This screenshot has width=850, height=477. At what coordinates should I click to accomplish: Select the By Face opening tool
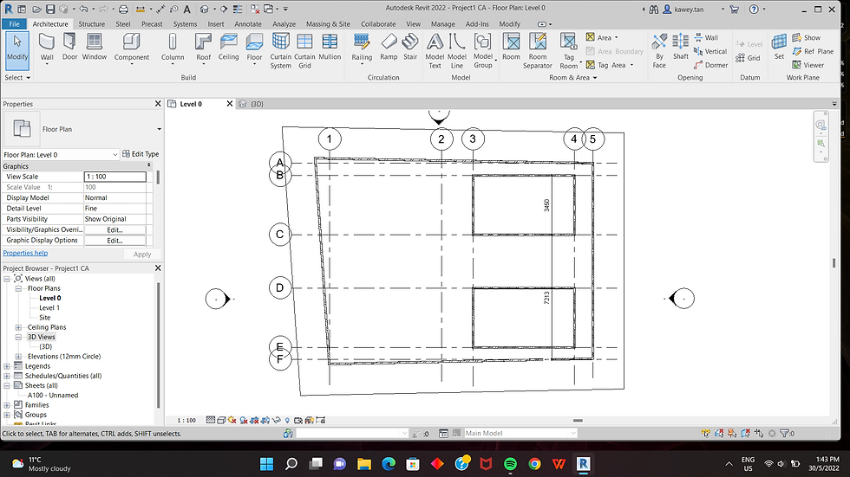[659, 51]
